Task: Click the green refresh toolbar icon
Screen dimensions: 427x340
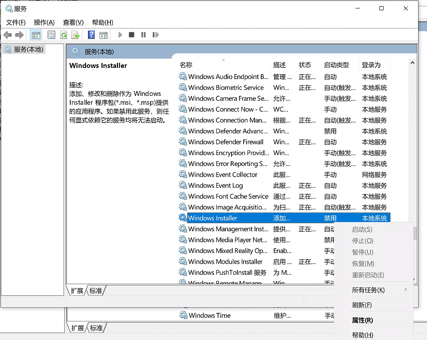Action: 64,35
